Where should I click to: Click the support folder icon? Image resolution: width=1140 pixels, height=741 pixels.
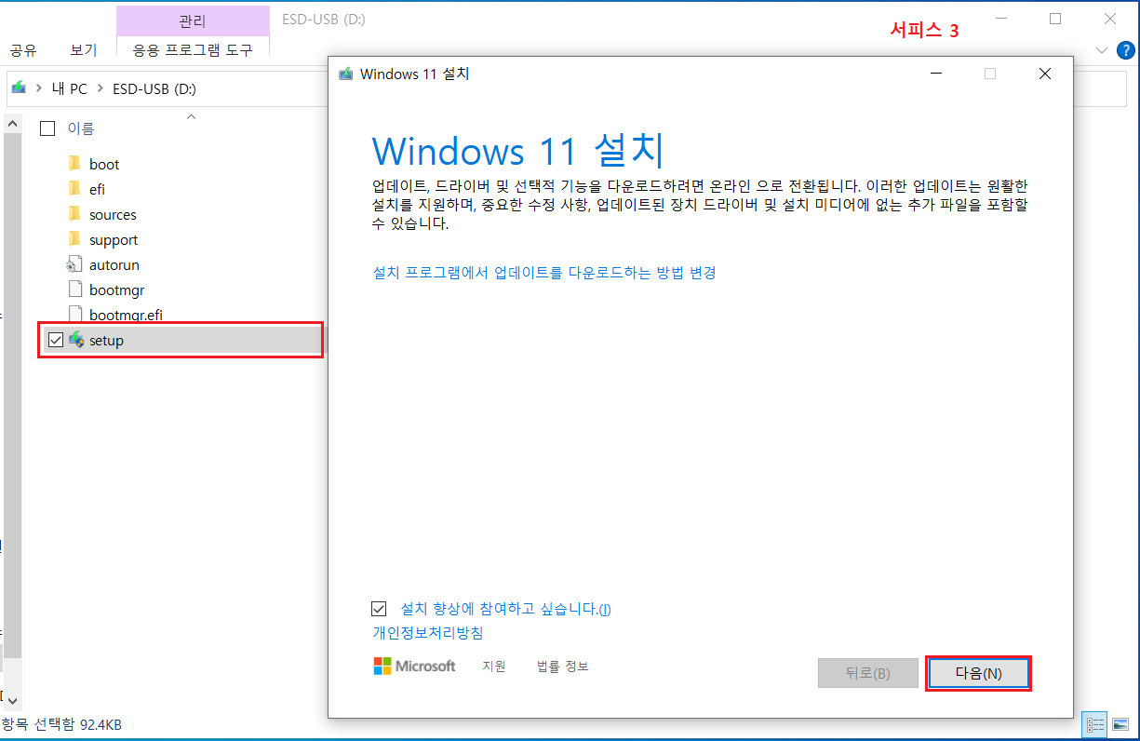[x=75, y=239]
